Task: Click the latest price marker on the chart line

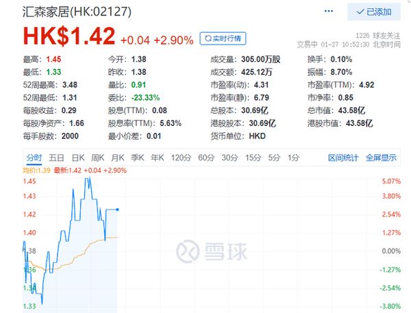Action: coord(118,210)
